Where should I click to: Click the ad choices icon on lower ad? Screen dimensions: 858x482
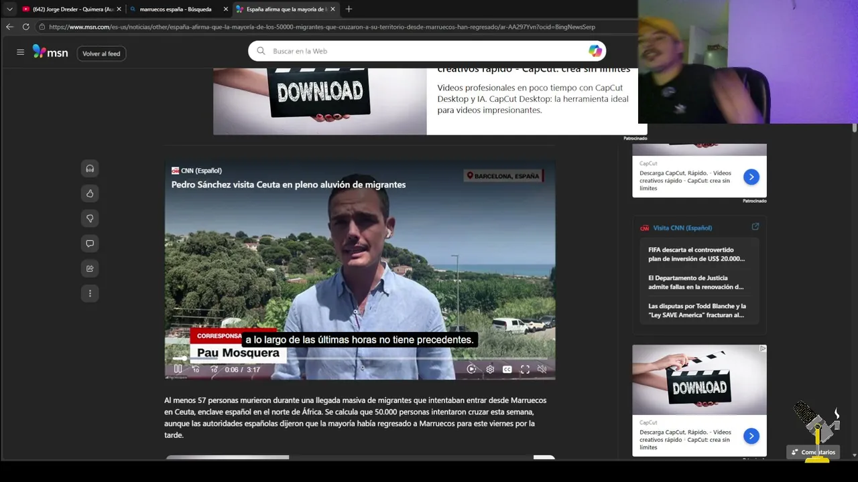[762, 349]
